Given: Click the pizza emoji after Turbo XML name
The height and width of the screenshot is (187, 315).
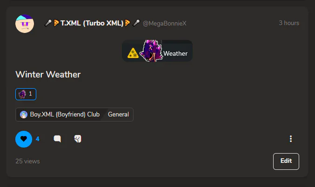Looking at the screenshot, I should pyautogui.click(x=127, y=23).
